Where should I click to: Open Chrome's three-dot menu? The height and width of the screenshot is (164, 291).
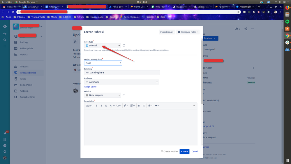tap(280, 12)
